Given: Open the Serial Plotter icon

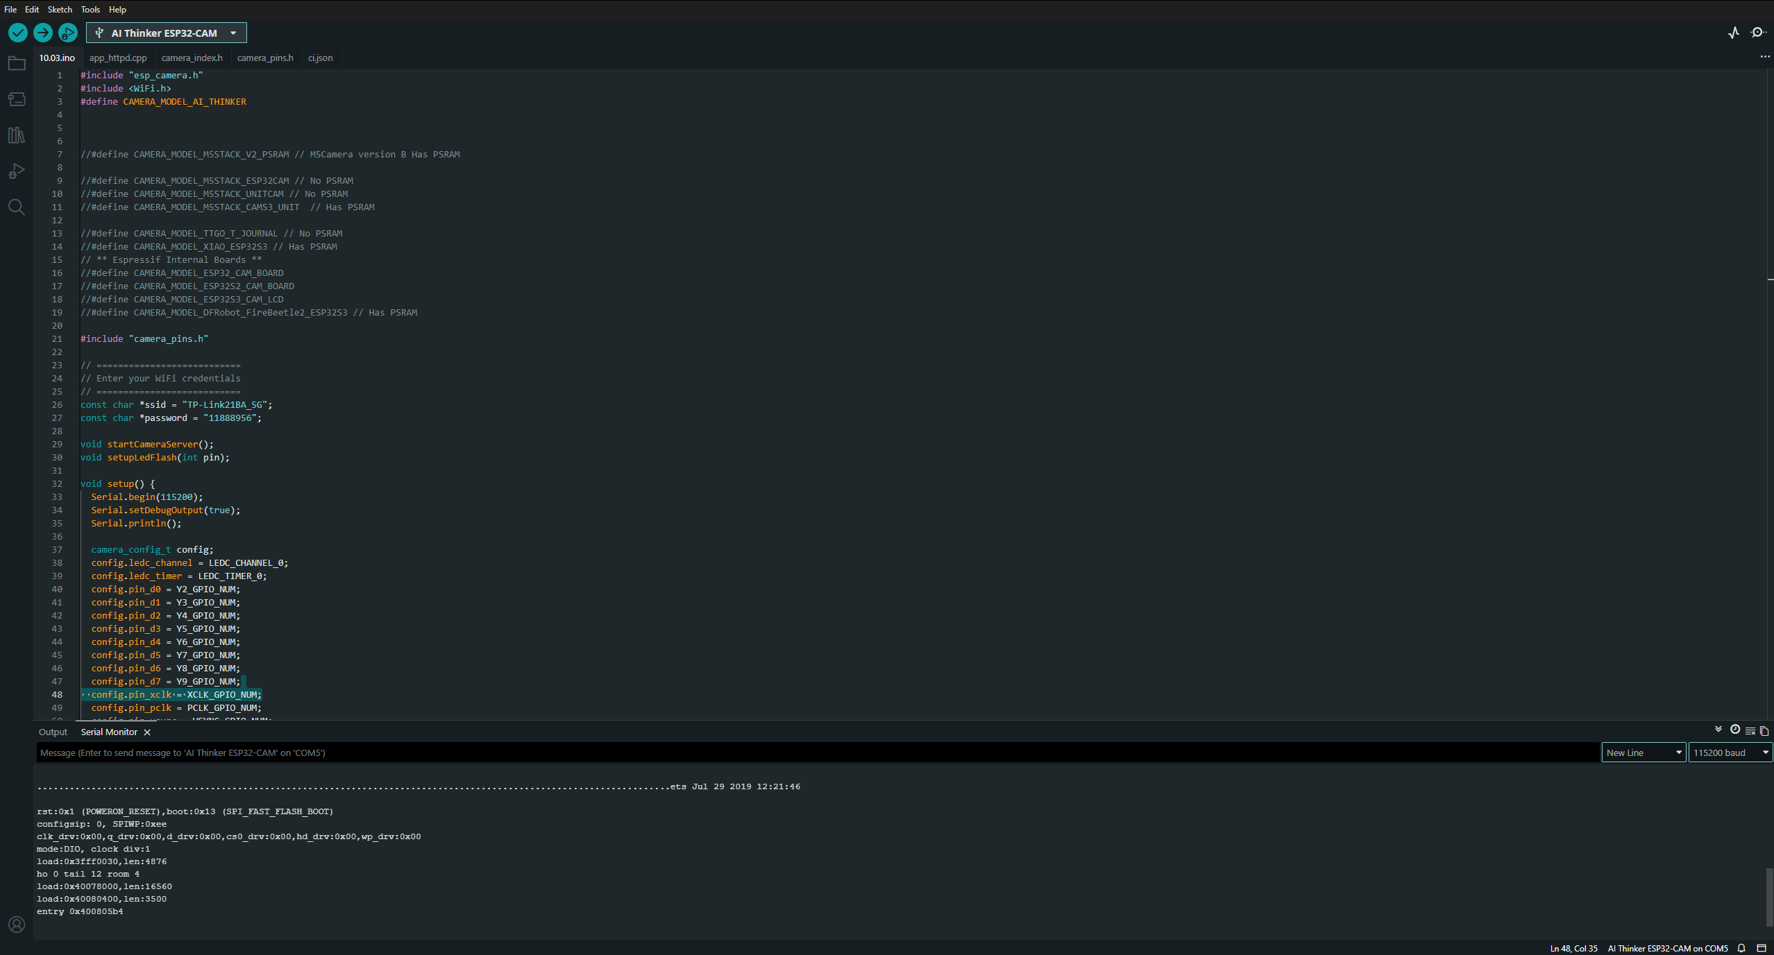Looking at the screenshot, I should pos(1734,33).
